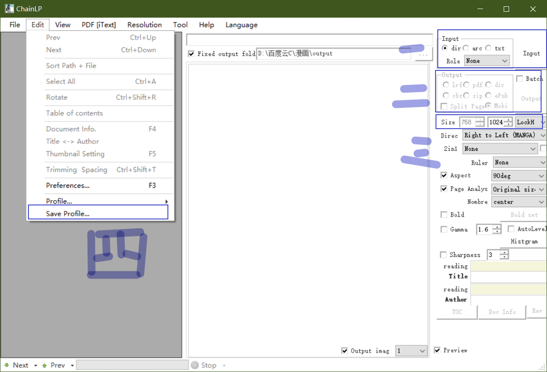This screenshot has width=547, height=372.
Task: Click the Title text field
Action: [x=509, y=277]
